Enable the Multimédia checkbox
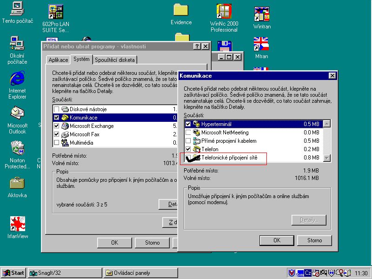The width and height of the screenshot is (372, 279). pos(56,143)
